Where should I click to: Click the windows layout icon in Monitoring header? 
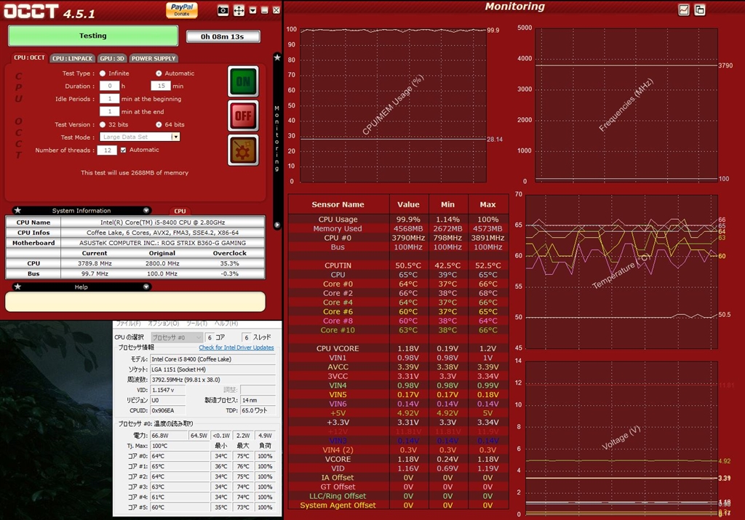pos(700,9)
